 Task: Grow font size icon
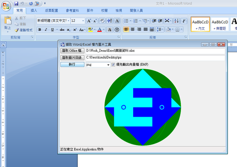pyautogui.click(x=89, y=21)
